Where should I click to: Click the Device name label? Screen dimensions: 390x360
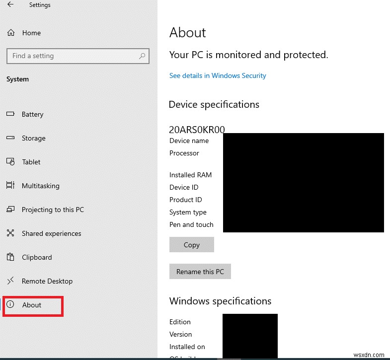click(x=189, y=141)
